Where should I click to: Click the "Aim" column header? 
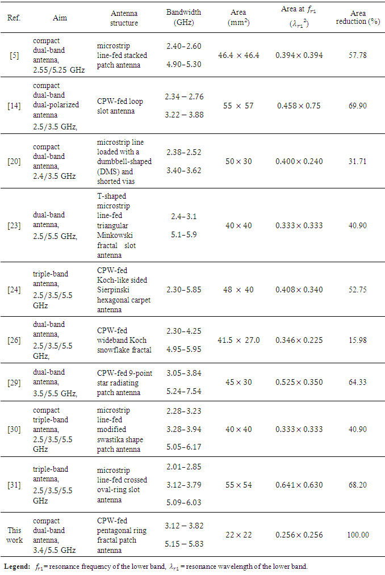pyautogui.click(x=60, y=18)
